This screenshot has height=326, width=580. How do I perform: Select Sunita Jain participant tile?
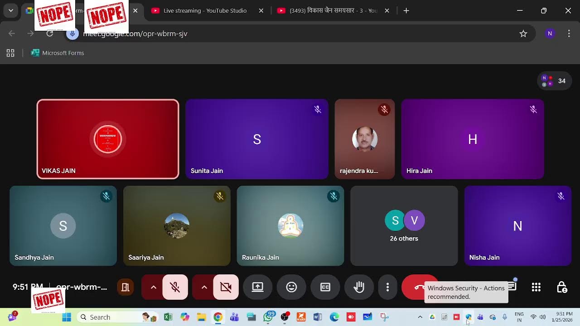tap(257, 139)
